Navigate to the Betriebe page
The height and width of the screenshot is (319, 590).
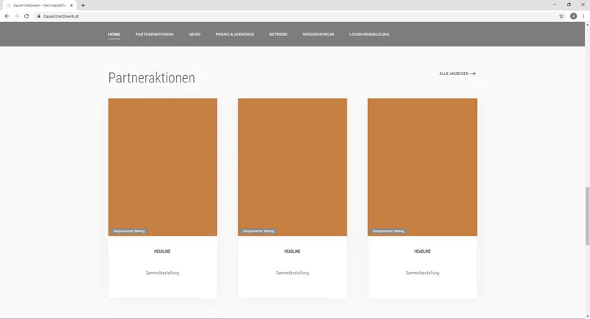[x=278, y=34]
